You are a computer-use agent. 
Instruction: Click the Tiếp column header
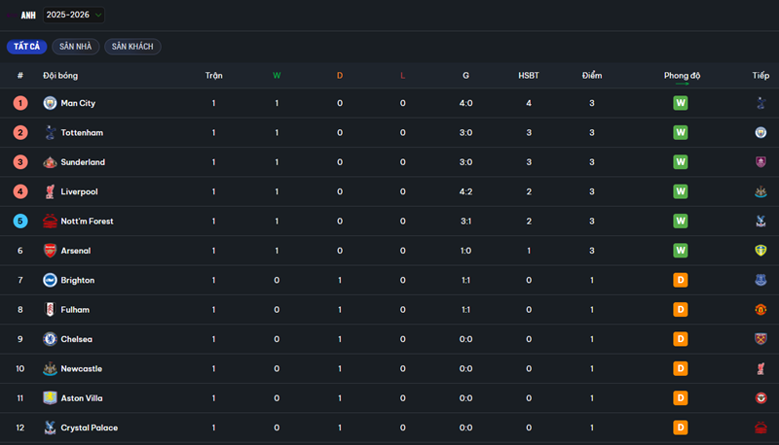760,76
